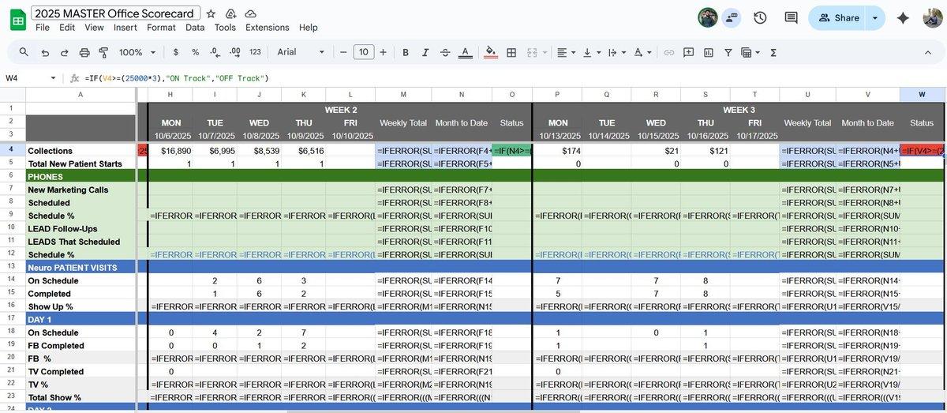Select column W header
The height and width of the screenshot is (413, 947).
pos(922,95)
